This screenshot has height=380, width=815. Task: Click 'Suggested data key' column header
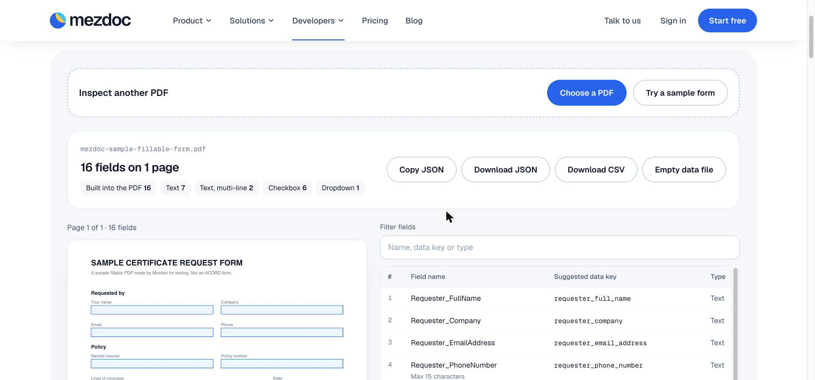(x=585, y=277)
